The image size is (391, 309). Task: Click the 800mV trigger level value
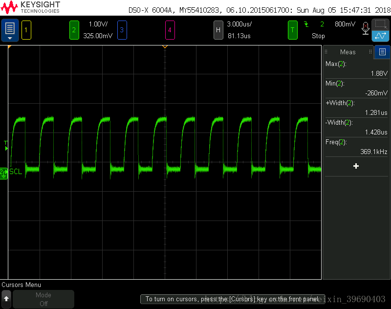(x=345, y=24)
